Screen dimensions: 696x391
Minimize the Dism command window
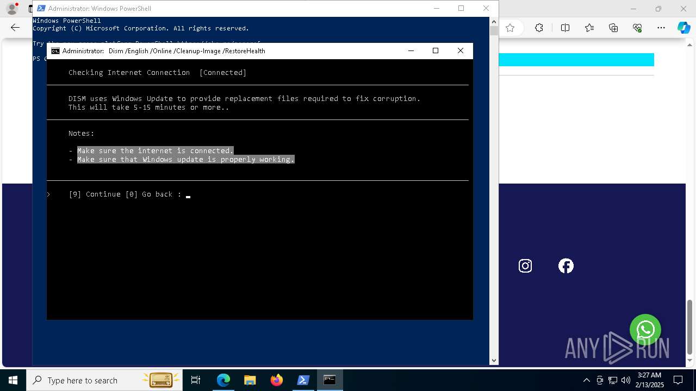click(x=411, y=51)
